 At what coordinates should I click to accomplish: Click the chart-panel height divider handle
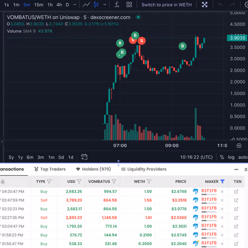pos(119,163)
